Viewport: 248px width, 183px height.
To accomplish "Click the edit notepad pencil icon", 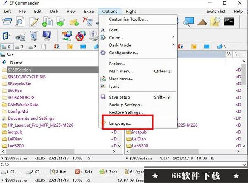I will 34,22.
